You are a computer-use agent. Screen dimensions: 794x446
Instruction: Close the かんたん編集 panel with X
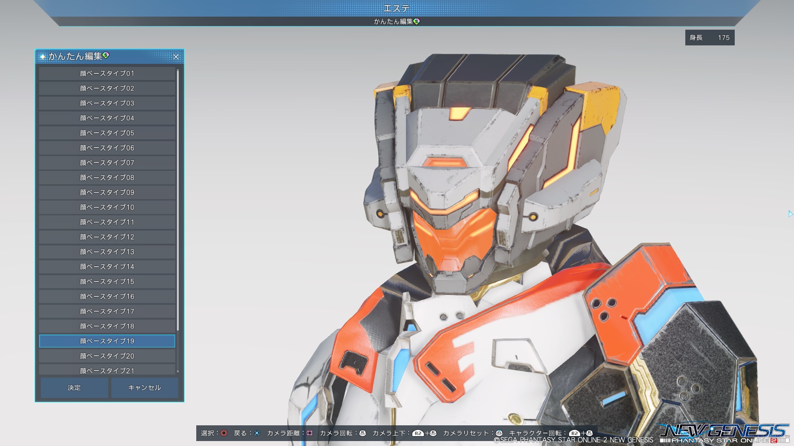(x=176, y=57)
